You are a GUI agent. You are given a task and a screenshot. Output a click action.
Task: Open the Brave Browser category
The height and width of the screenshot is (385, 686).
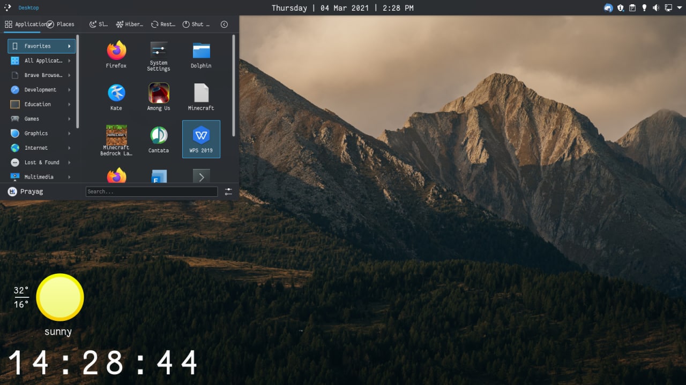(x=41, y=75)
